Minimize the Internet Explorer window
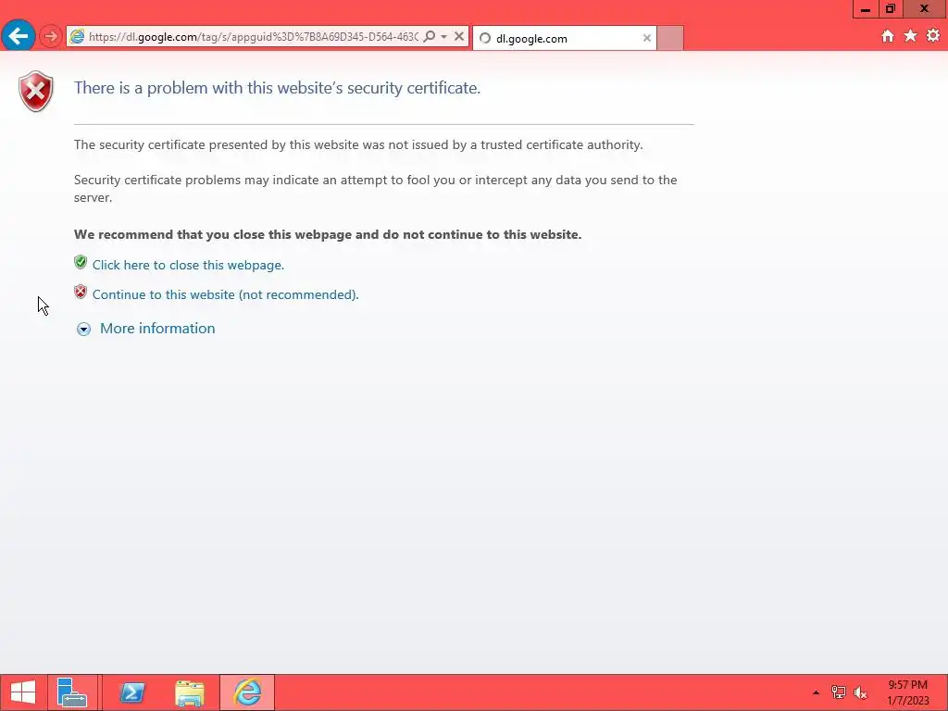The height and width of the screenshot is (711, 948). [866, 9]
